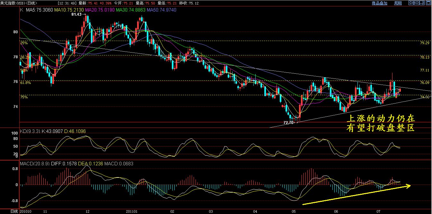Click the 201101 date marker on time axis
This screenshot has height=214, width=432.
pos(132,211)
